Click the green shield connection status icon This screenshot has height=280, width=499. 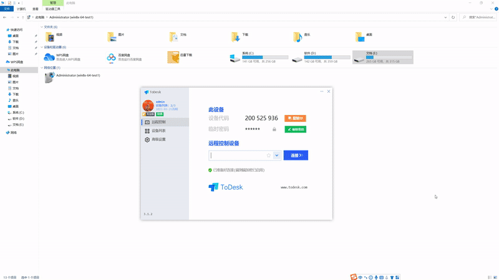click(x=210, y=170)
